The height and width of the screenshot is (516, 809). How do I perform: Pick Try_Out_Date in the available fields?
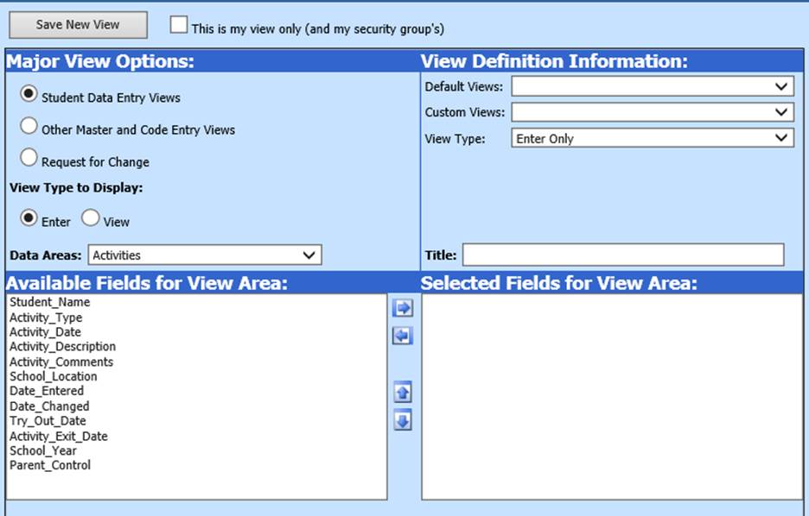pos(48,421)
